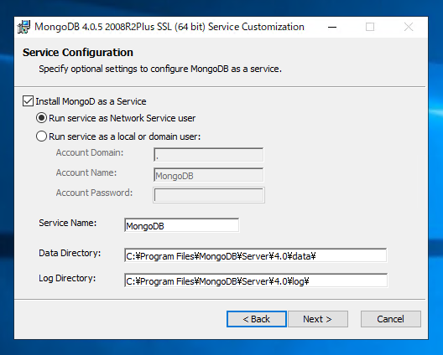Viewport: 443px width, 355px height.
Task: Click the Account Password label
Action: [94, 193]
